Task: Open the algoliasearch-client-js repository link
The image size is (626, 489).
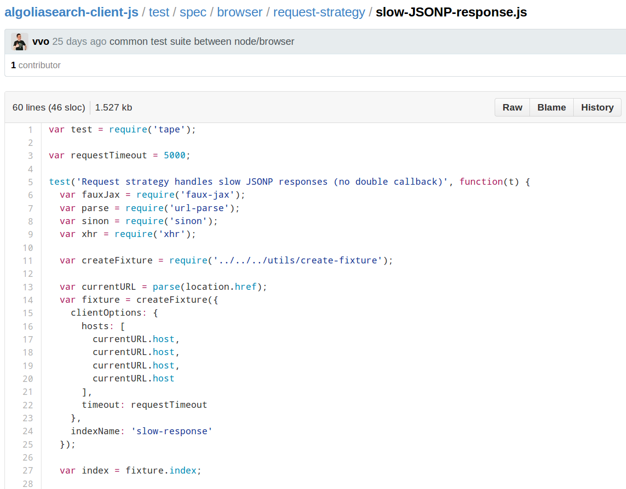Action: [x=71, y=12]
